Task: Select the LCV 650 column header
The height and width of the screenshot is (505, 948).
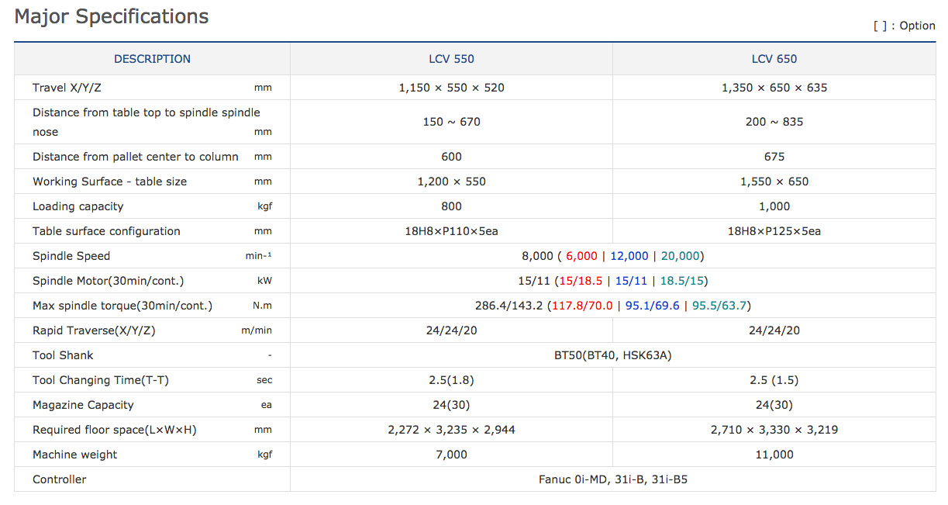Action: pos(774,59)
